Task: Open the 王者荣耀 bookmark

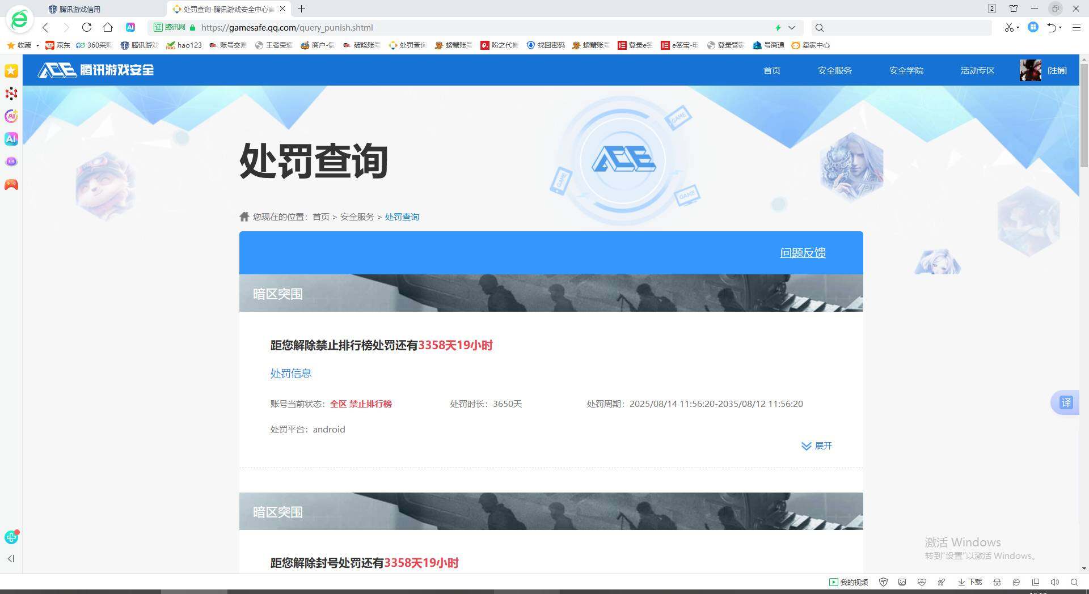Action: [273, 45]
